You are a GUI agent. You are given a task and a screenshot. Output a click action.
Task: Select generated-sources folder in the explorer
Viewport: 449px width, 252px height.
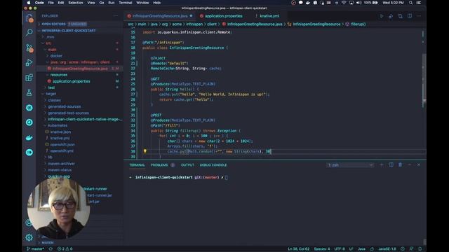pyautogui.click(x=64, y=106)
